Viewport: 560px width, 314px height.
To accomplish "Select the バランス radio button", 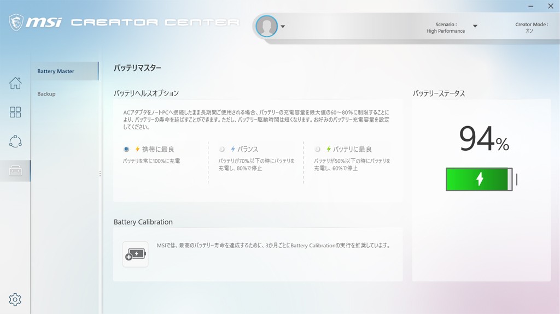I will [x=222, y=149].
